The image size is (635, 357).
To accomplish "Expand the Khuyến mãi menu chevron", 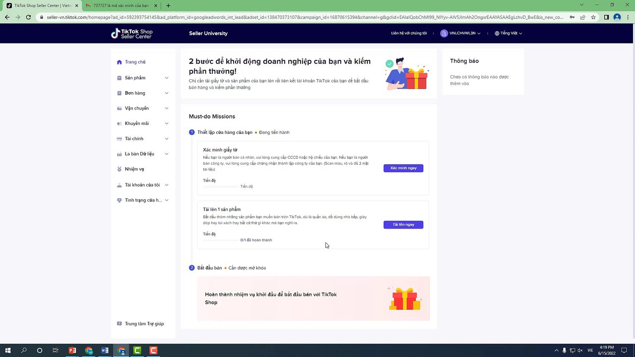I will [167, 123].
